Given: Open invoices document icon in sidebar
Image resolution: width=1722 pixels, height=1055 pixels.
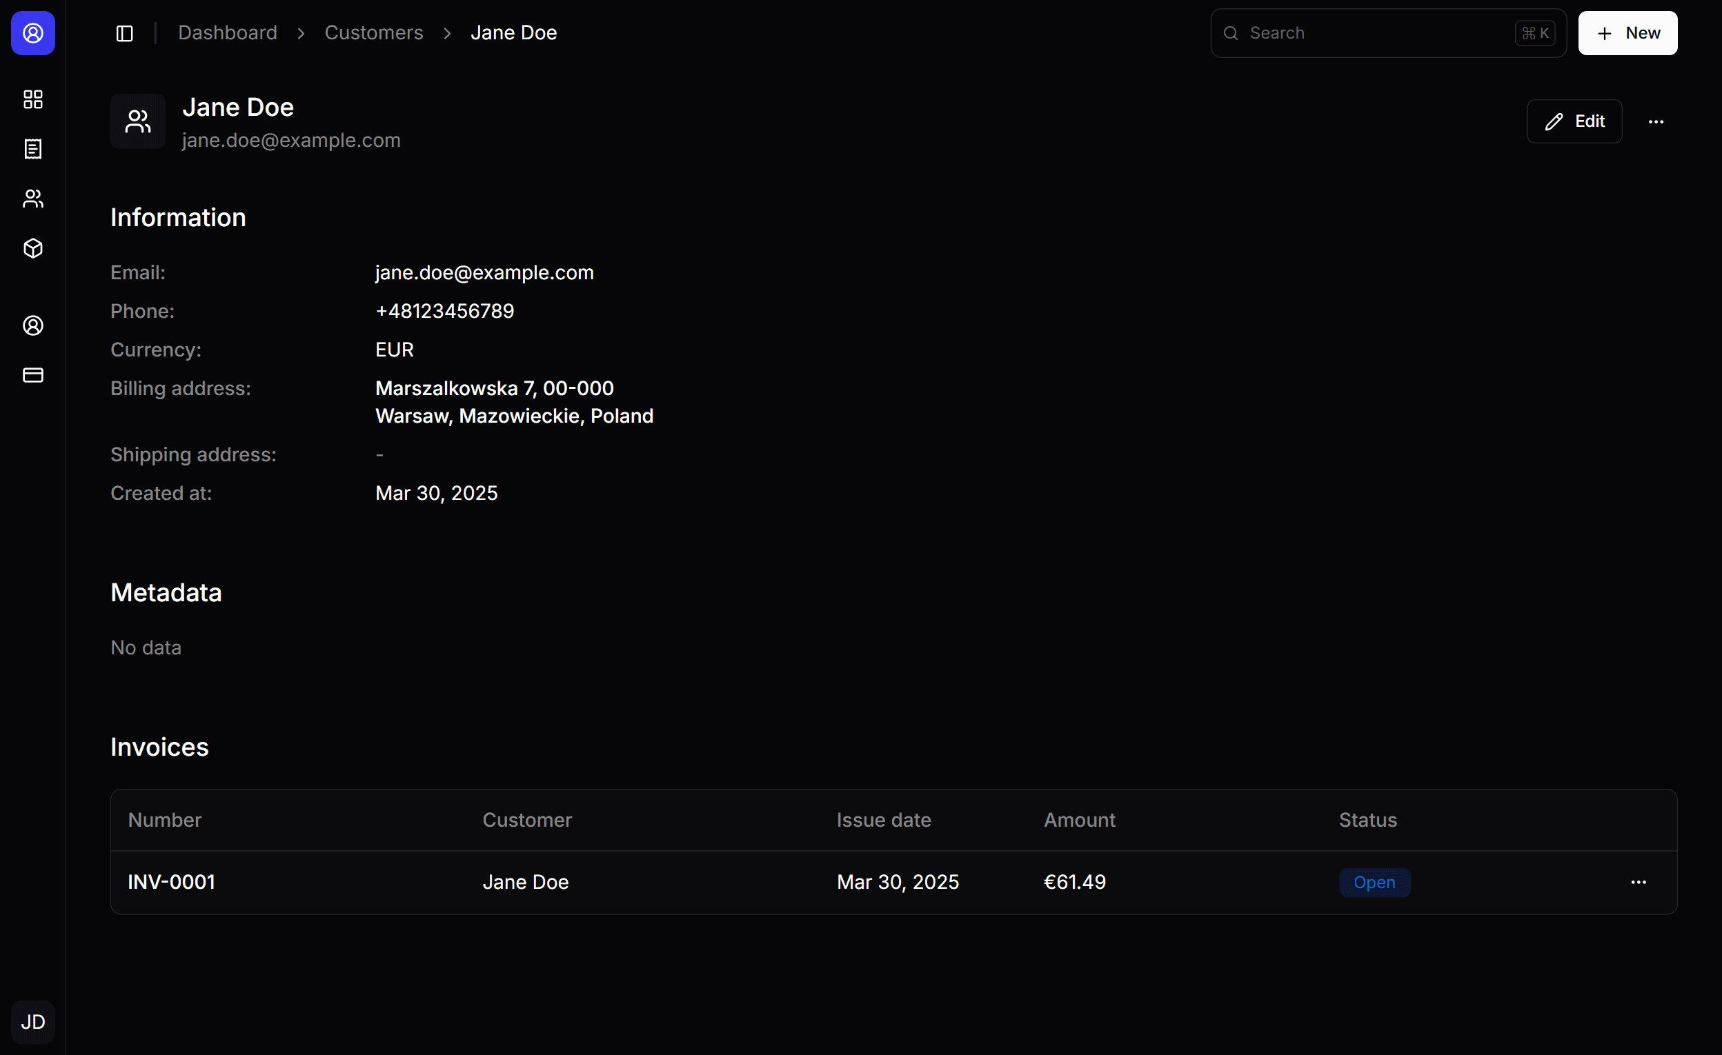Looking at the screenshot, I should pyautogui.click(x=33, y=149).
